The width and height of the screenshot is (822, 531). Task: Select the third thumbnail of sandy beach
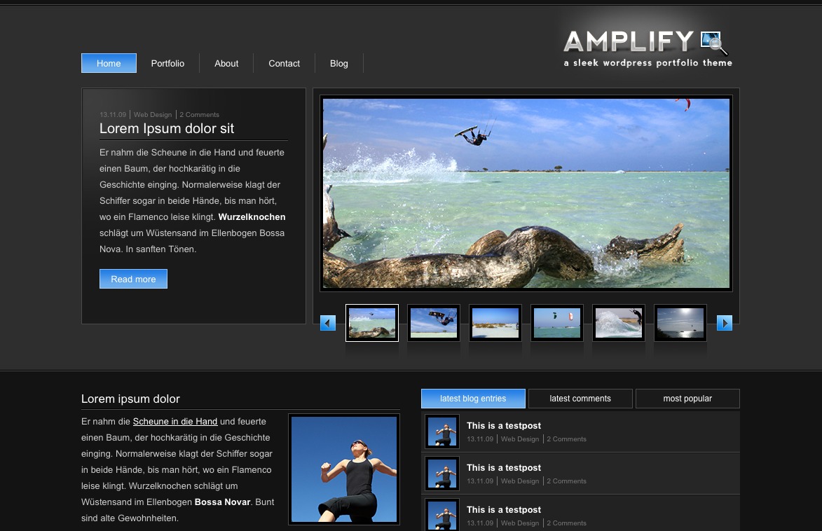point(495,323)
